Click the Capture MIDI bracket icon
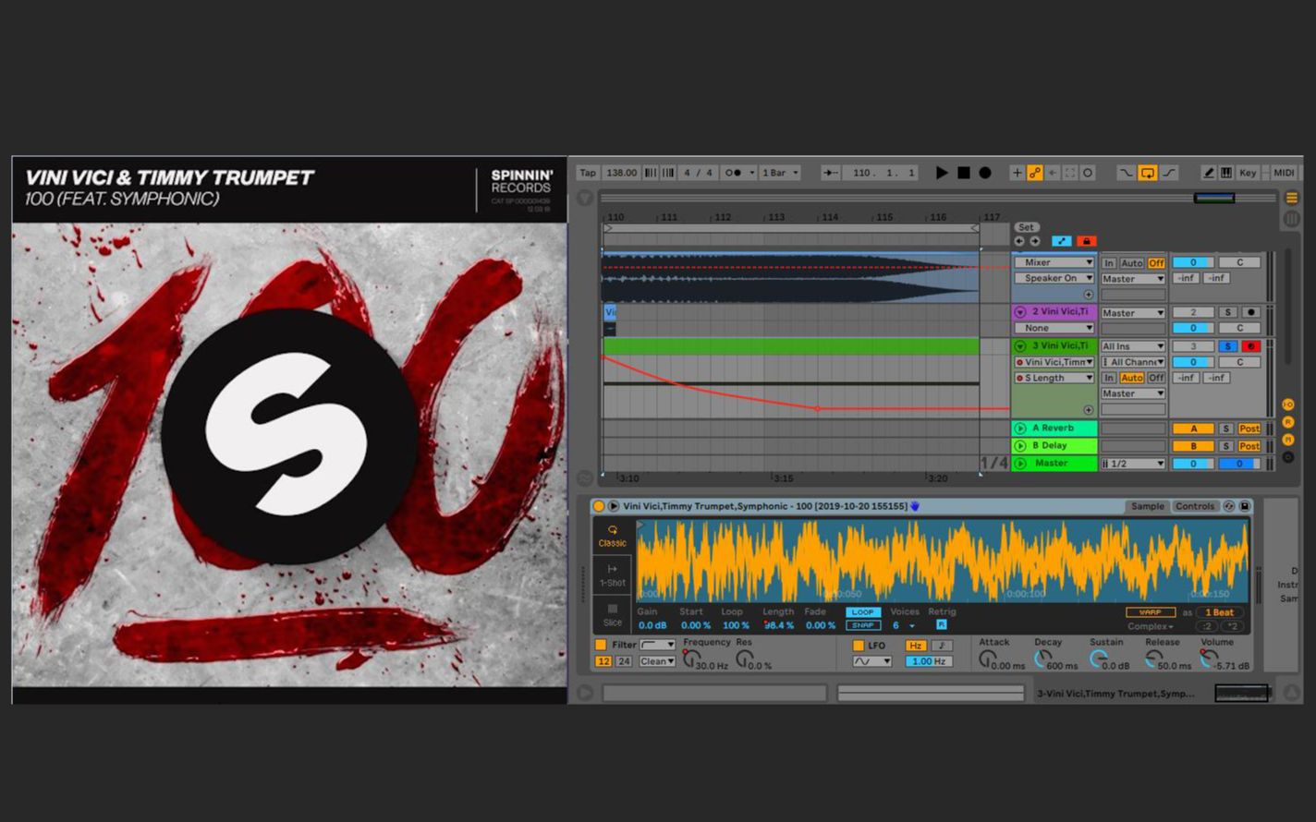 [1070, 173]
